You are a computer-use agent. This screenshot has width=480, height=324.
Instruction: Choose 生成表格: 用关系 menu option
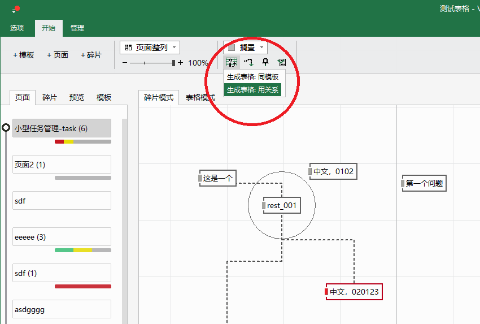[252, 89]
